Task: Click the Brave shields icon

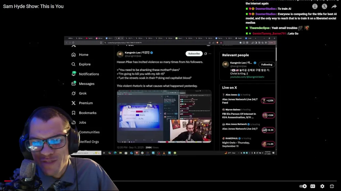Action: point(217,42)
